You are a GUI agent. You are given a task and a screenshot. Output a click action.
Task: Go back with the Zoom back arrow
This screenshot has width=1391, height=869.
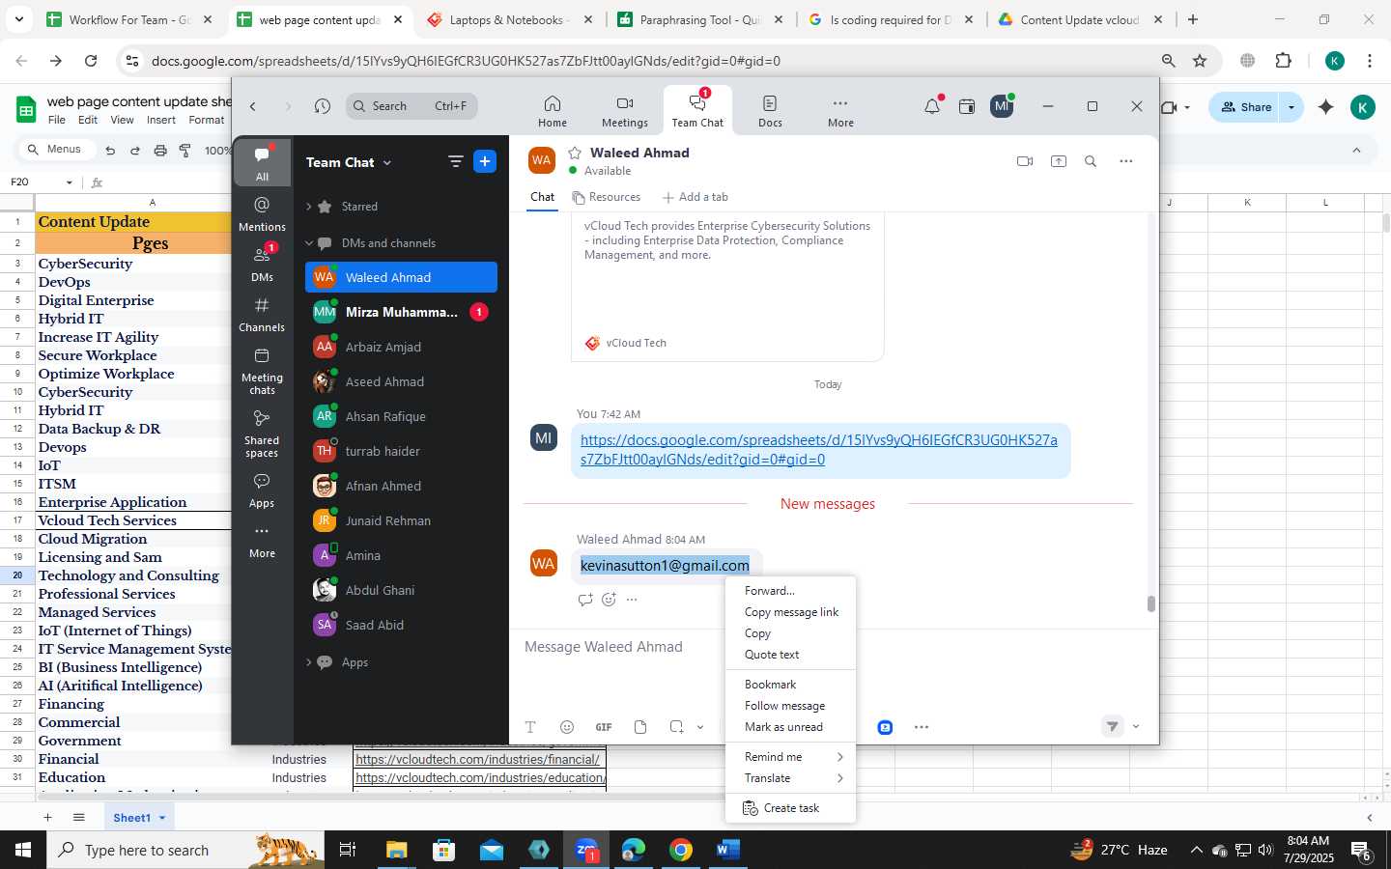[x=253, y=106]
